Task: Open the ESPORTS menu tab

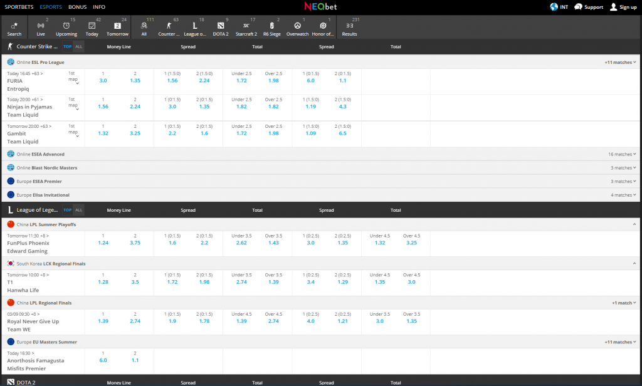Action: pos(51,7)
